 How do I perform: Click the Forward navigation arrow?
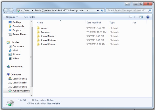tap(11, 11)
